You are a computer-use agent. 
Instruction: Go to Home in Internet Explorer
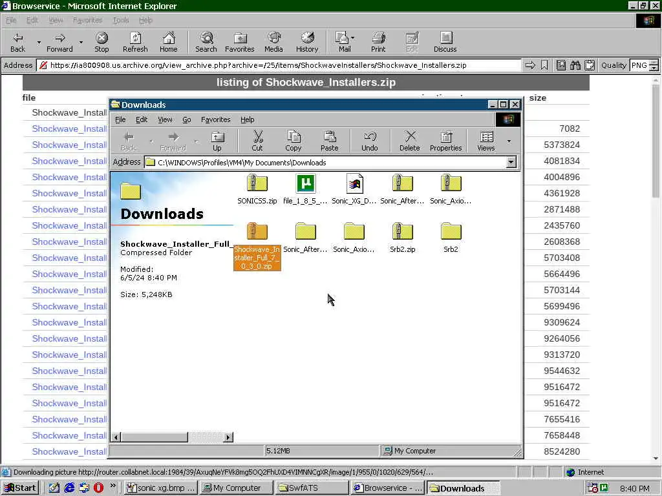(x=169, y=42)
